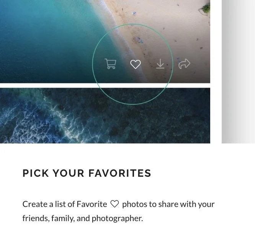Screen dimensions: 255x241
Task: Click the 'friends, family' text line
Action: tap(49, 218)
